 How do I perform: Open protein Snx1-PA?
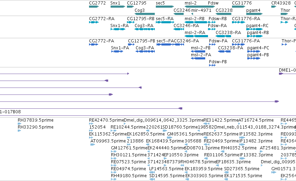(120, 48)
